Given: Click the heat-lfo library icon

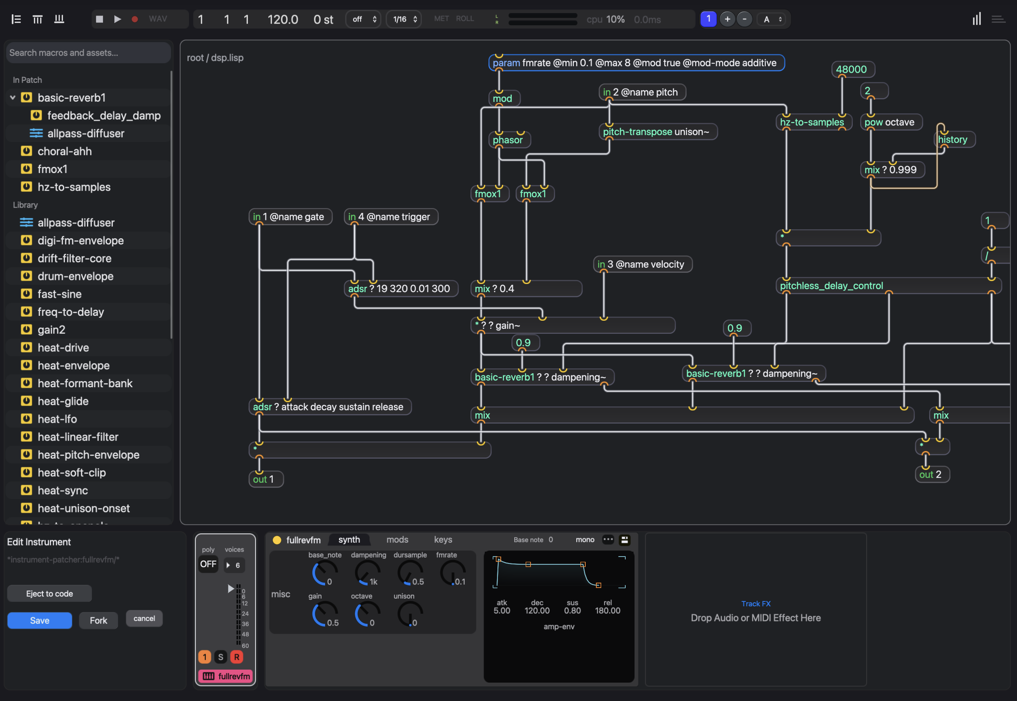Looking at the screenshot, I should (27, 419).
